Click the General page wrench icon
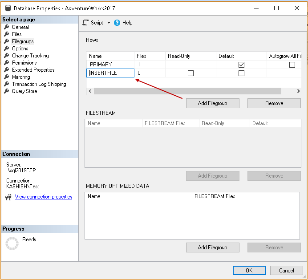The image size is (308, 280). [7, 27]
